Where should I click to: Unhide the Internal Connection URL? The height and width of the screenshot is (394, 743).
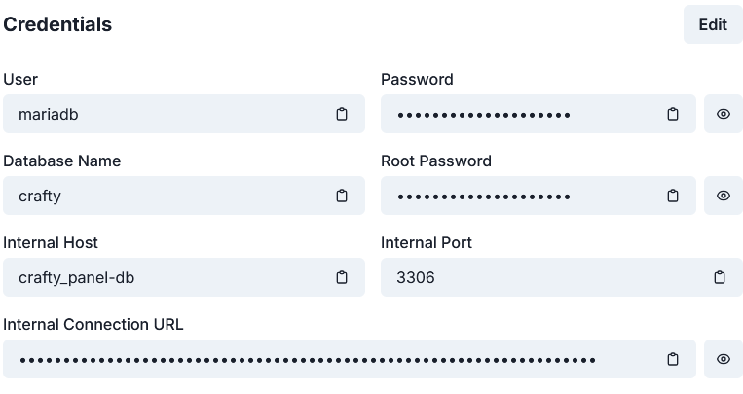pyautogui.click(x=724, y=359)
